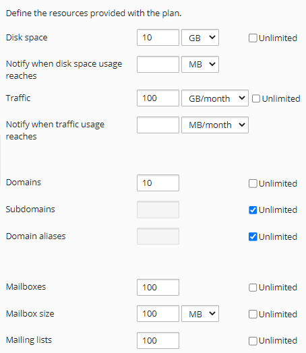This screenshot has height=353, width=306.
Task: Enable Unlimited for Traffic
Action: coord(256,98)
